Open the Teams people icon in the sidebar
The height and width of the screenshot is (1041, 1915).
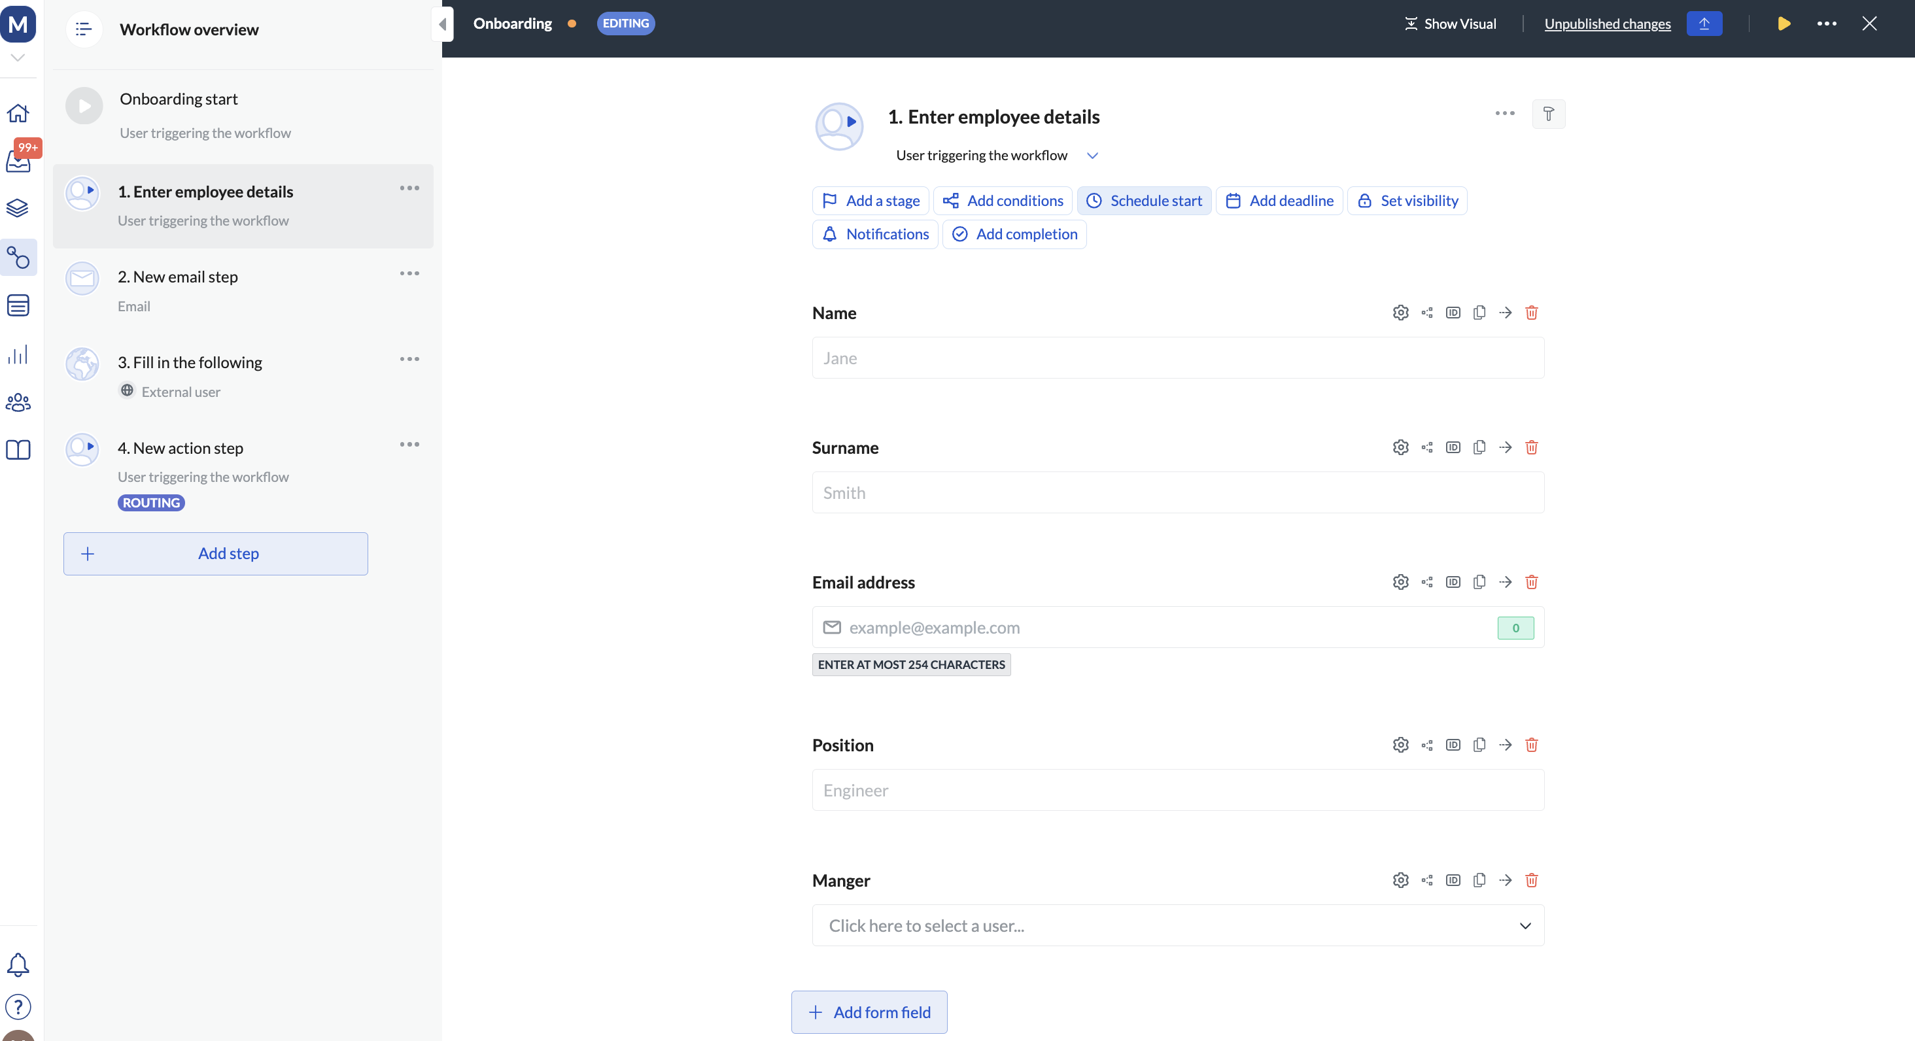coord(18,402)
